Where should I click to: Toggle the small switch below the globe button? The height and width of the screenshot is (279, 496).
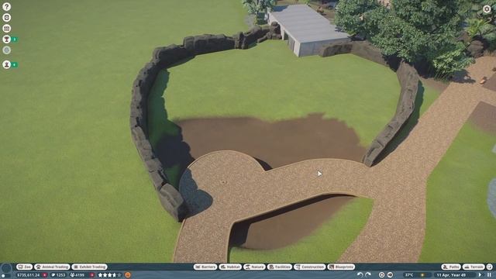coord(6,277)
